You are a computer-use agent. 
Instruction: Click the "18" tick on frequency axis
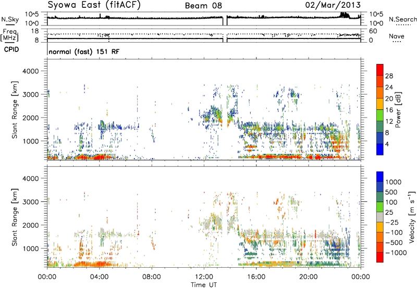click(35, 31)
